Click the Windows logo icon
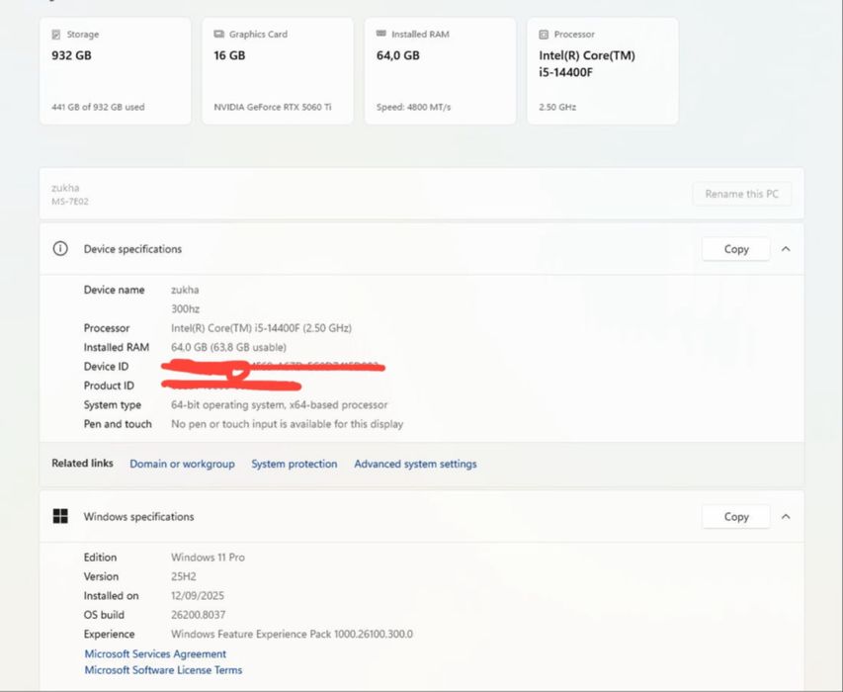The image size is (843, 692). click(x=60, y=516)
